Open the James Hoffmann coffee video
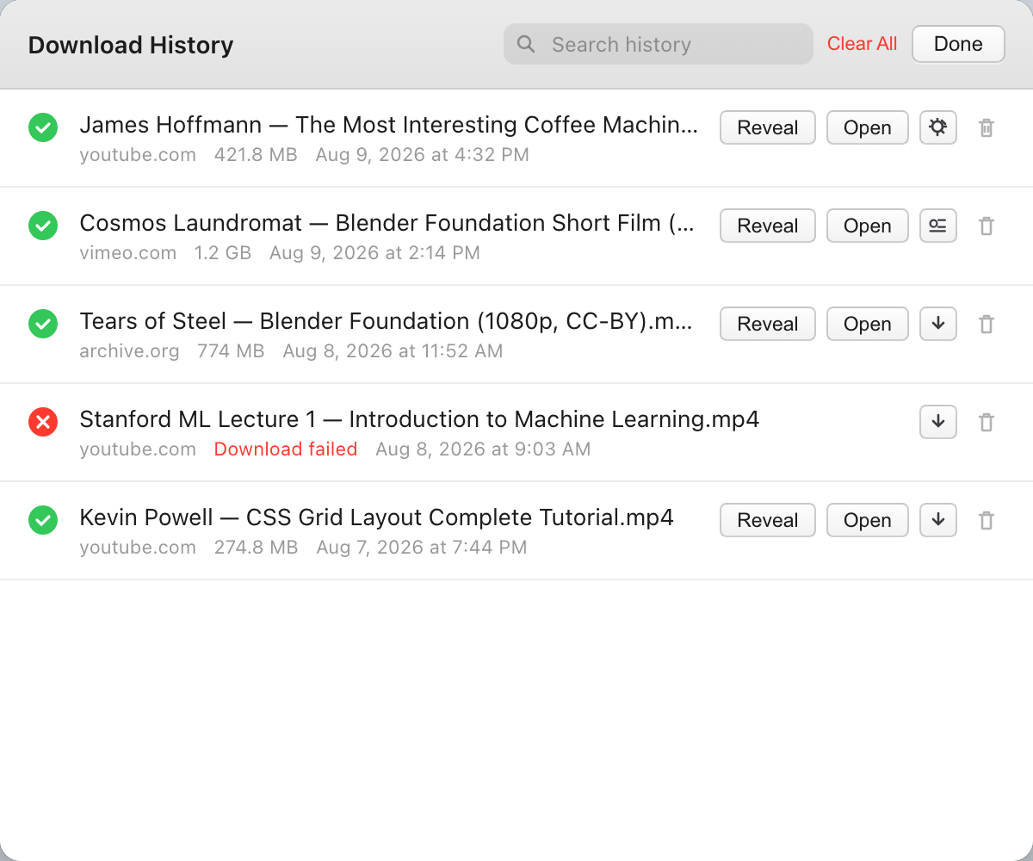This screenshot has height=861, width=1033. tap(868, 127)
